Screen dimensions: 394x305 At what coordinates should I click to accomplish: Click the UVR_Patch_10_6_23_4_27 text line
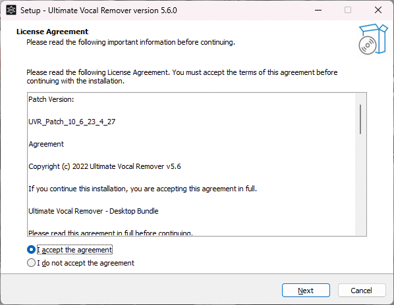(72, 122)
